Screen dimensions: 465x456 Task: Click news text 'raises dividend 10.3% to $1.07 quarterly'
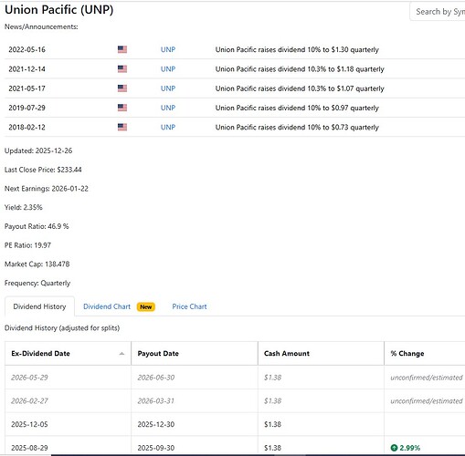pos(321,88)
